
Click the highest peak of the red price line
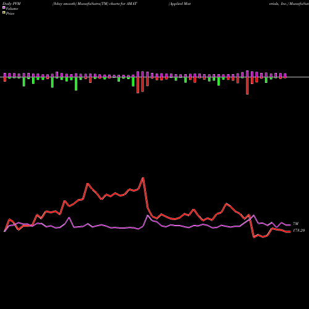(x=143, y=178)
